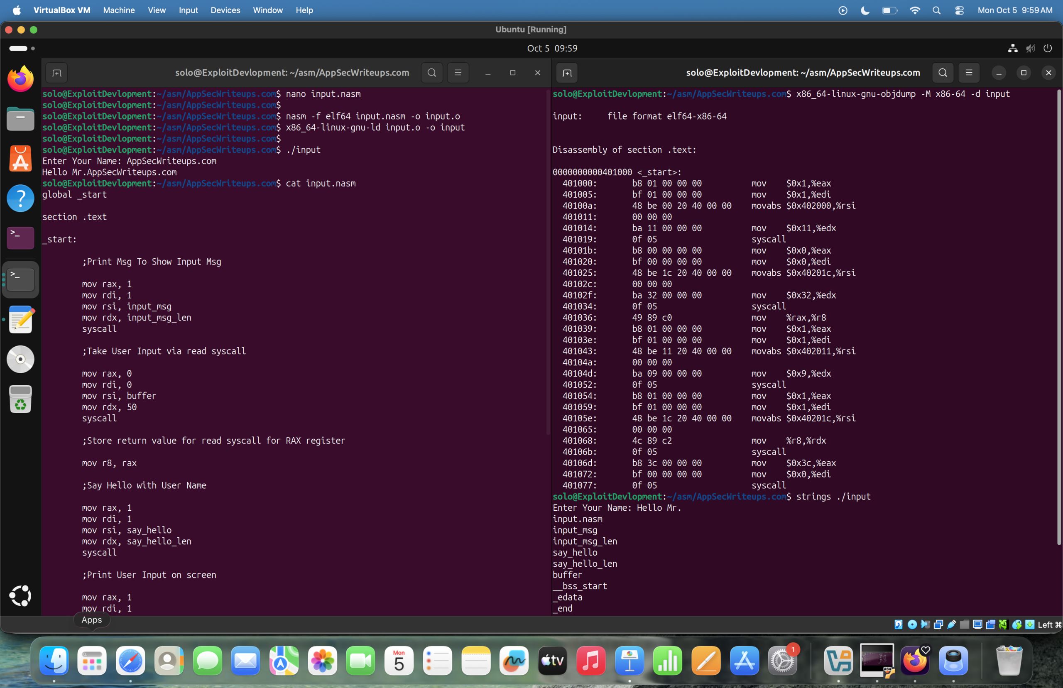Click the scrollbar of the right terminal
Viewport: 1063px width, 688px height.
coord(1058,317)
